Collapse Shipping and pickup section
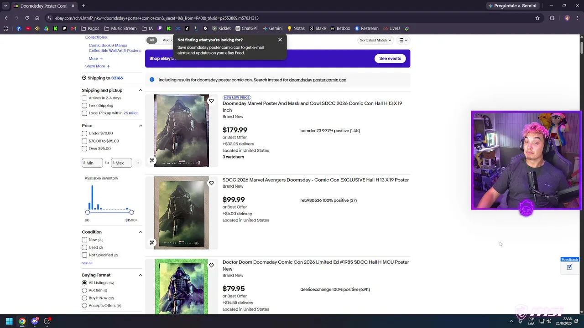The width and height of the screenshot is (584, 328). [141, 90]
